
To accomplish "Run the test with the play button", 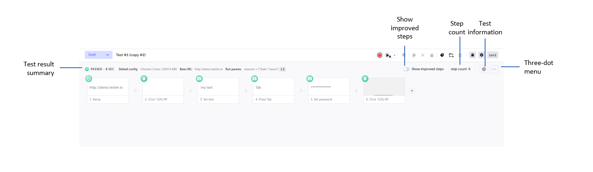I will tap(388, 55).
